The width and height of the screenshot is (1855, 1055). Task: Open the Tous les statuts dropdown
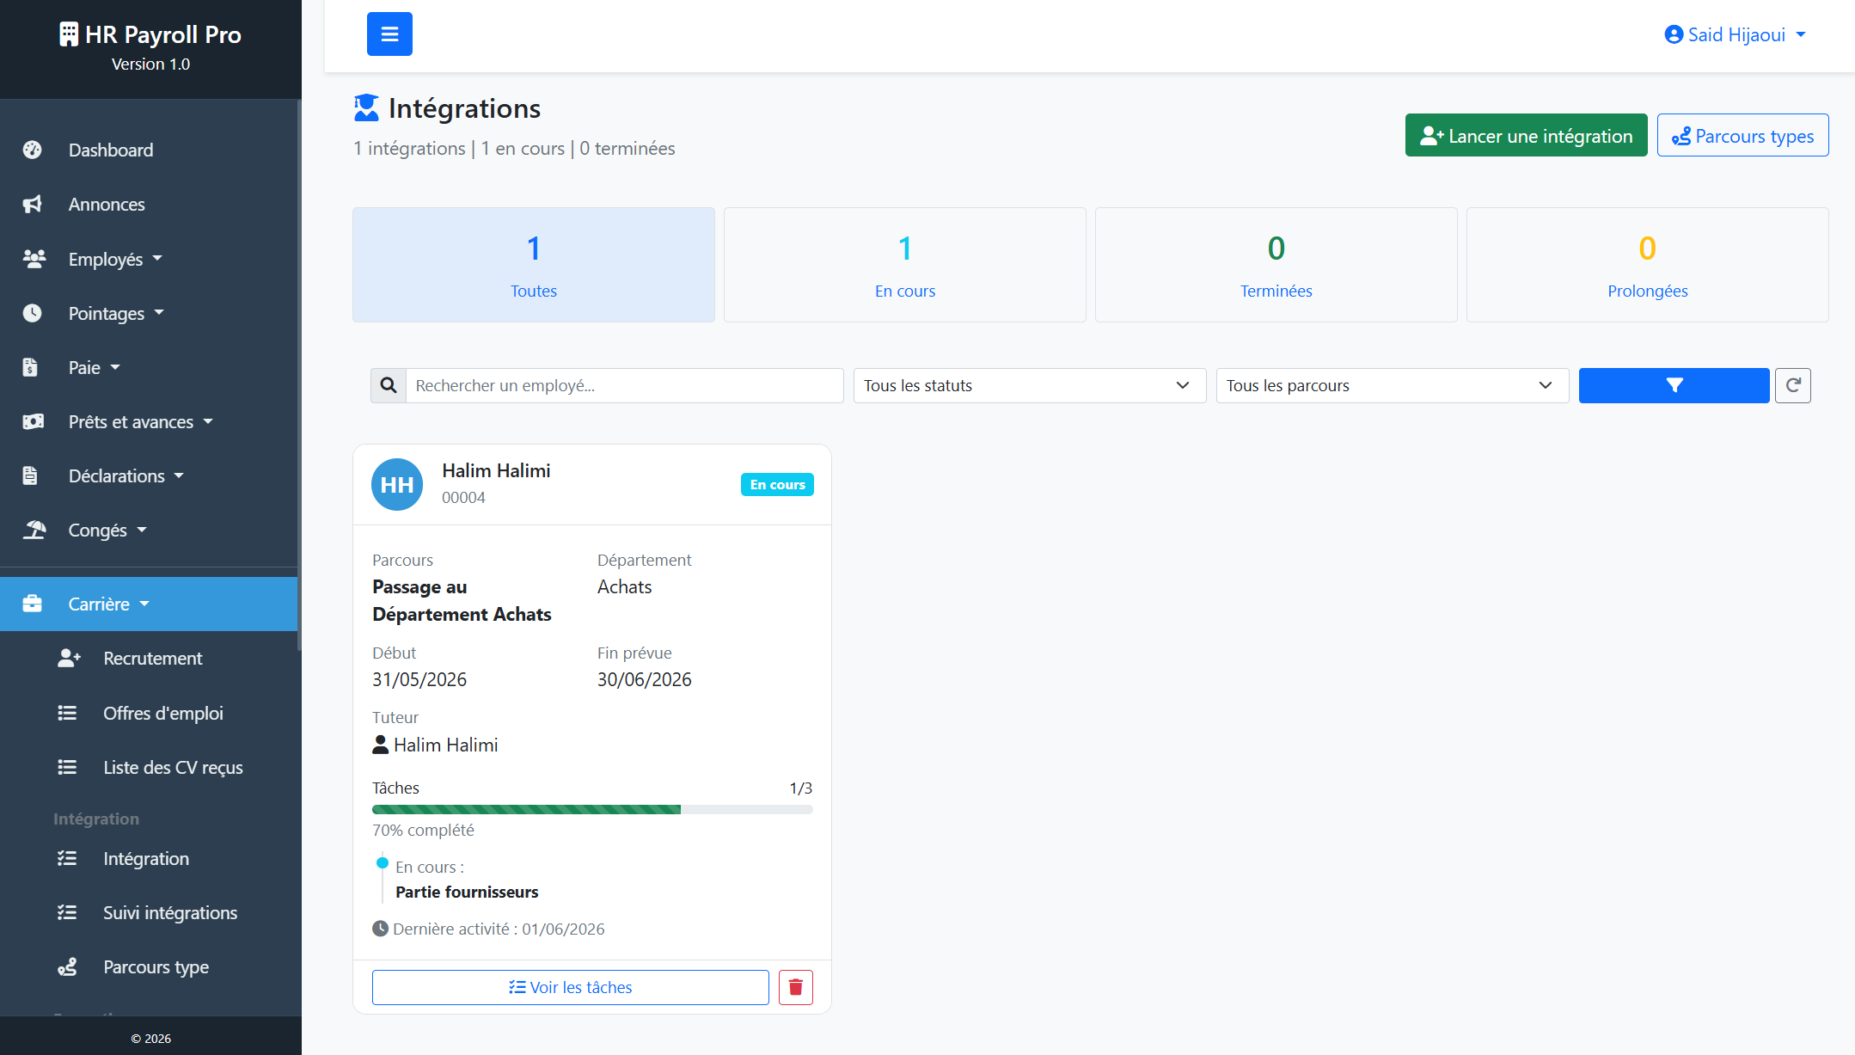1030,385
